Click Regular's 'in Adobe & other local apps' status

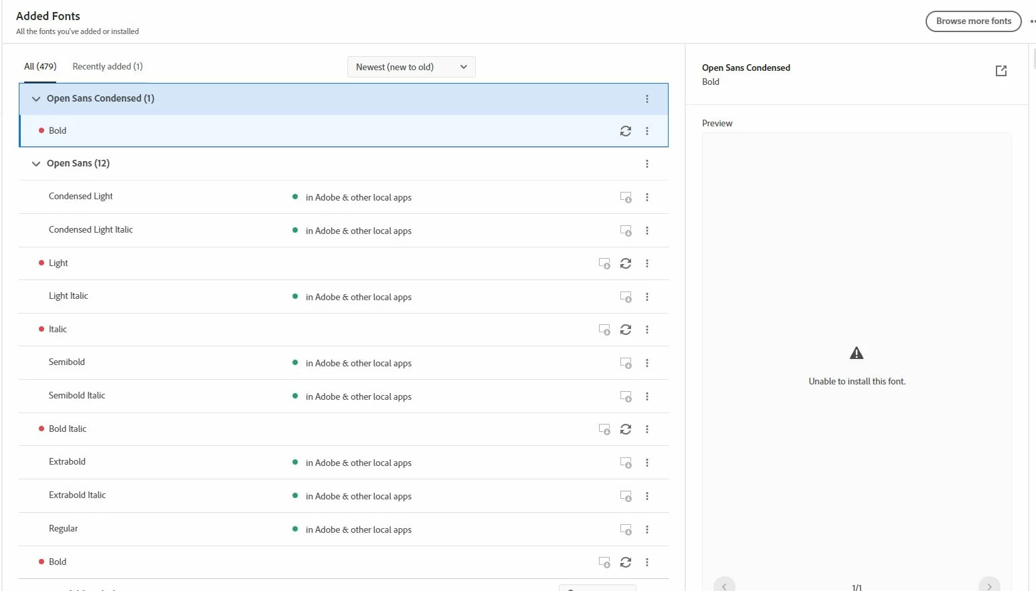point(358,529)
